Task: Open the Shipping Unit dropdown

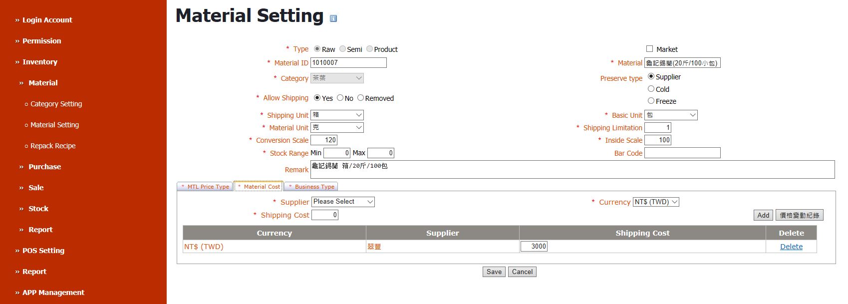Action: [337, 115]
